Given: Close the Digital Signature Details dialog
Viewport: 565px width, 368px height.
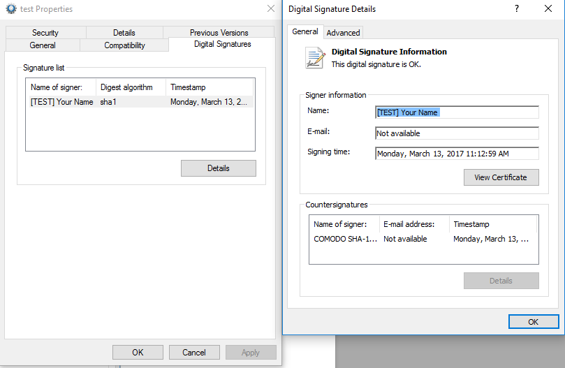Looking at the screenshot, I should [x=548, y=8].
